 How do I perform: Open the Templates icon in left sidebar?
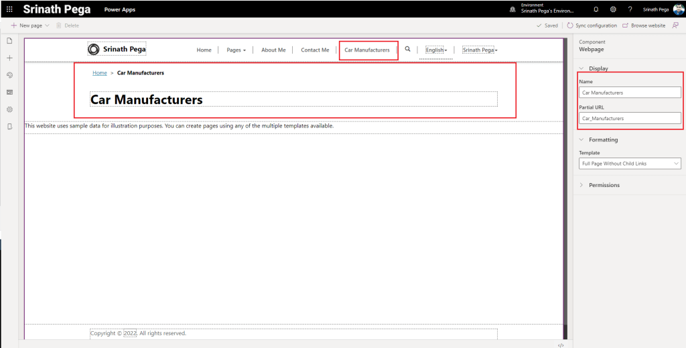pos(9,92)
